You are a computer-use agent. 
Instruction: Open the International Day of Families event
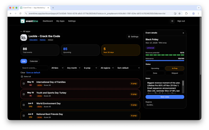80,84
